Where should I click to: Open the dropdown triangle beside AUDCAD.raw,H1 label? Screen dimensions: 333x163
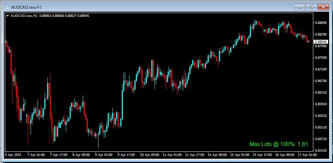point(8,16)
